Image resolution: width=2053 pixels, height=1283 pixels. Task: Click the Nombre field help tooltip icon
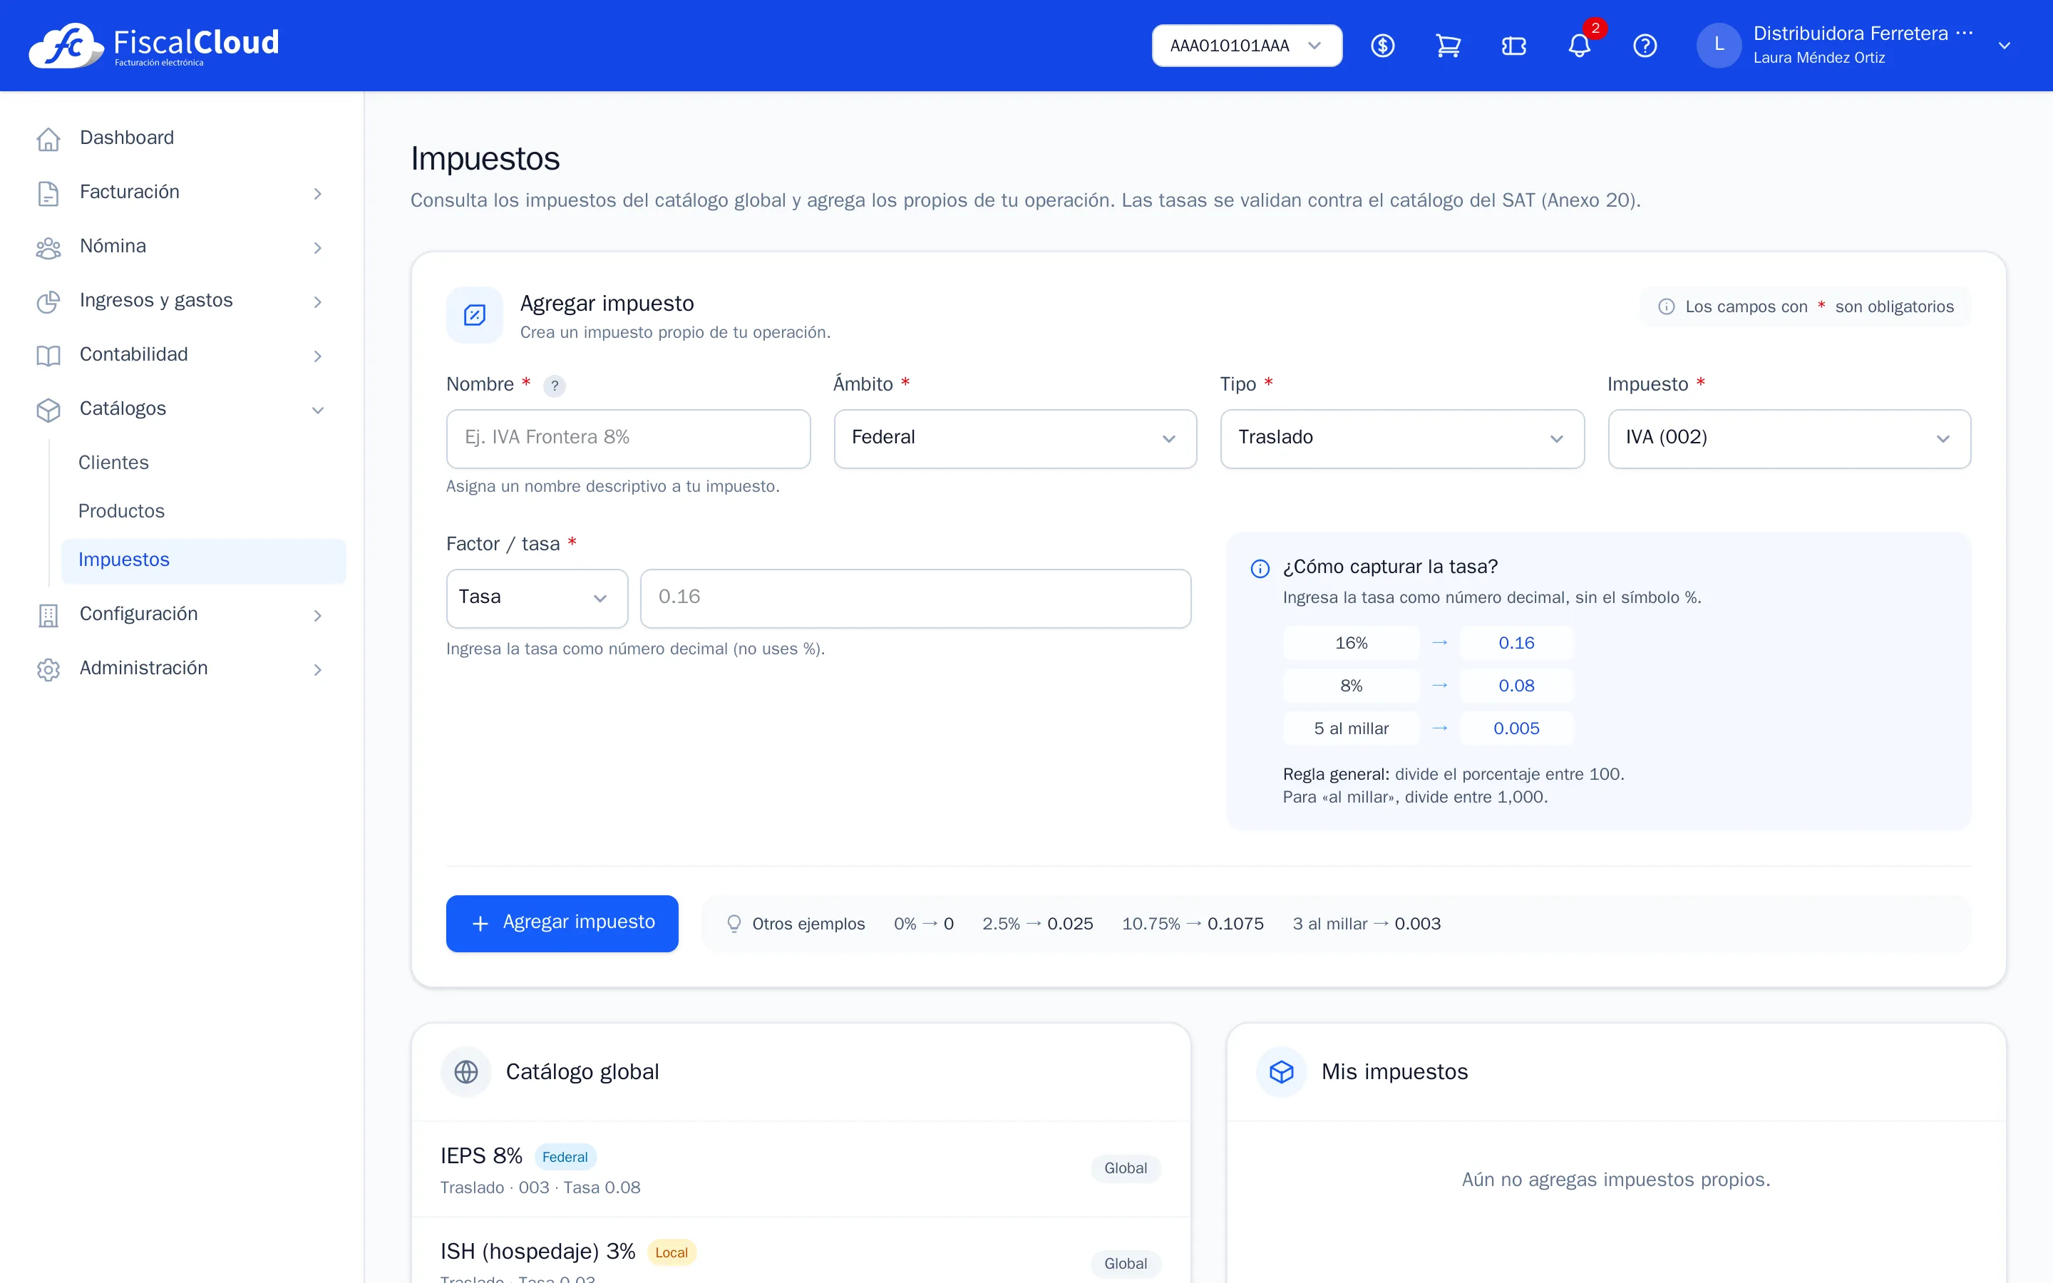pos(554,386)
